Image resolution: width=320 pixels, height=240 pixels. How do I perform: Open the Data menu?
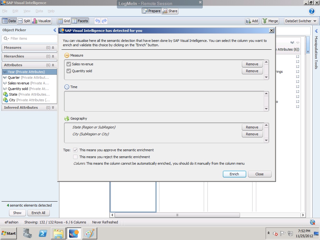point(39,11)
